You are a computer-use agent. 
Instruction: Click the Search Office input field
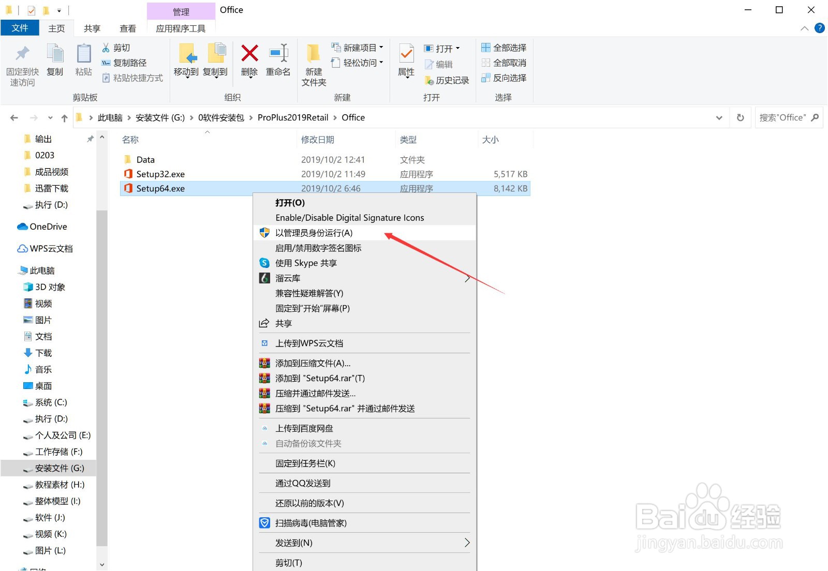789,117
